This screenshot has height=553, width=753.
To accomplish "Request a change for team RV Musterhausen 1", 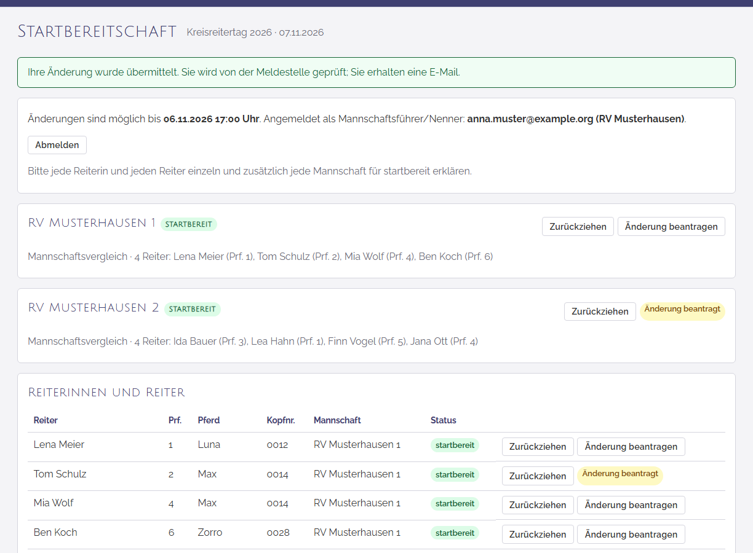I will pos(671,227).
